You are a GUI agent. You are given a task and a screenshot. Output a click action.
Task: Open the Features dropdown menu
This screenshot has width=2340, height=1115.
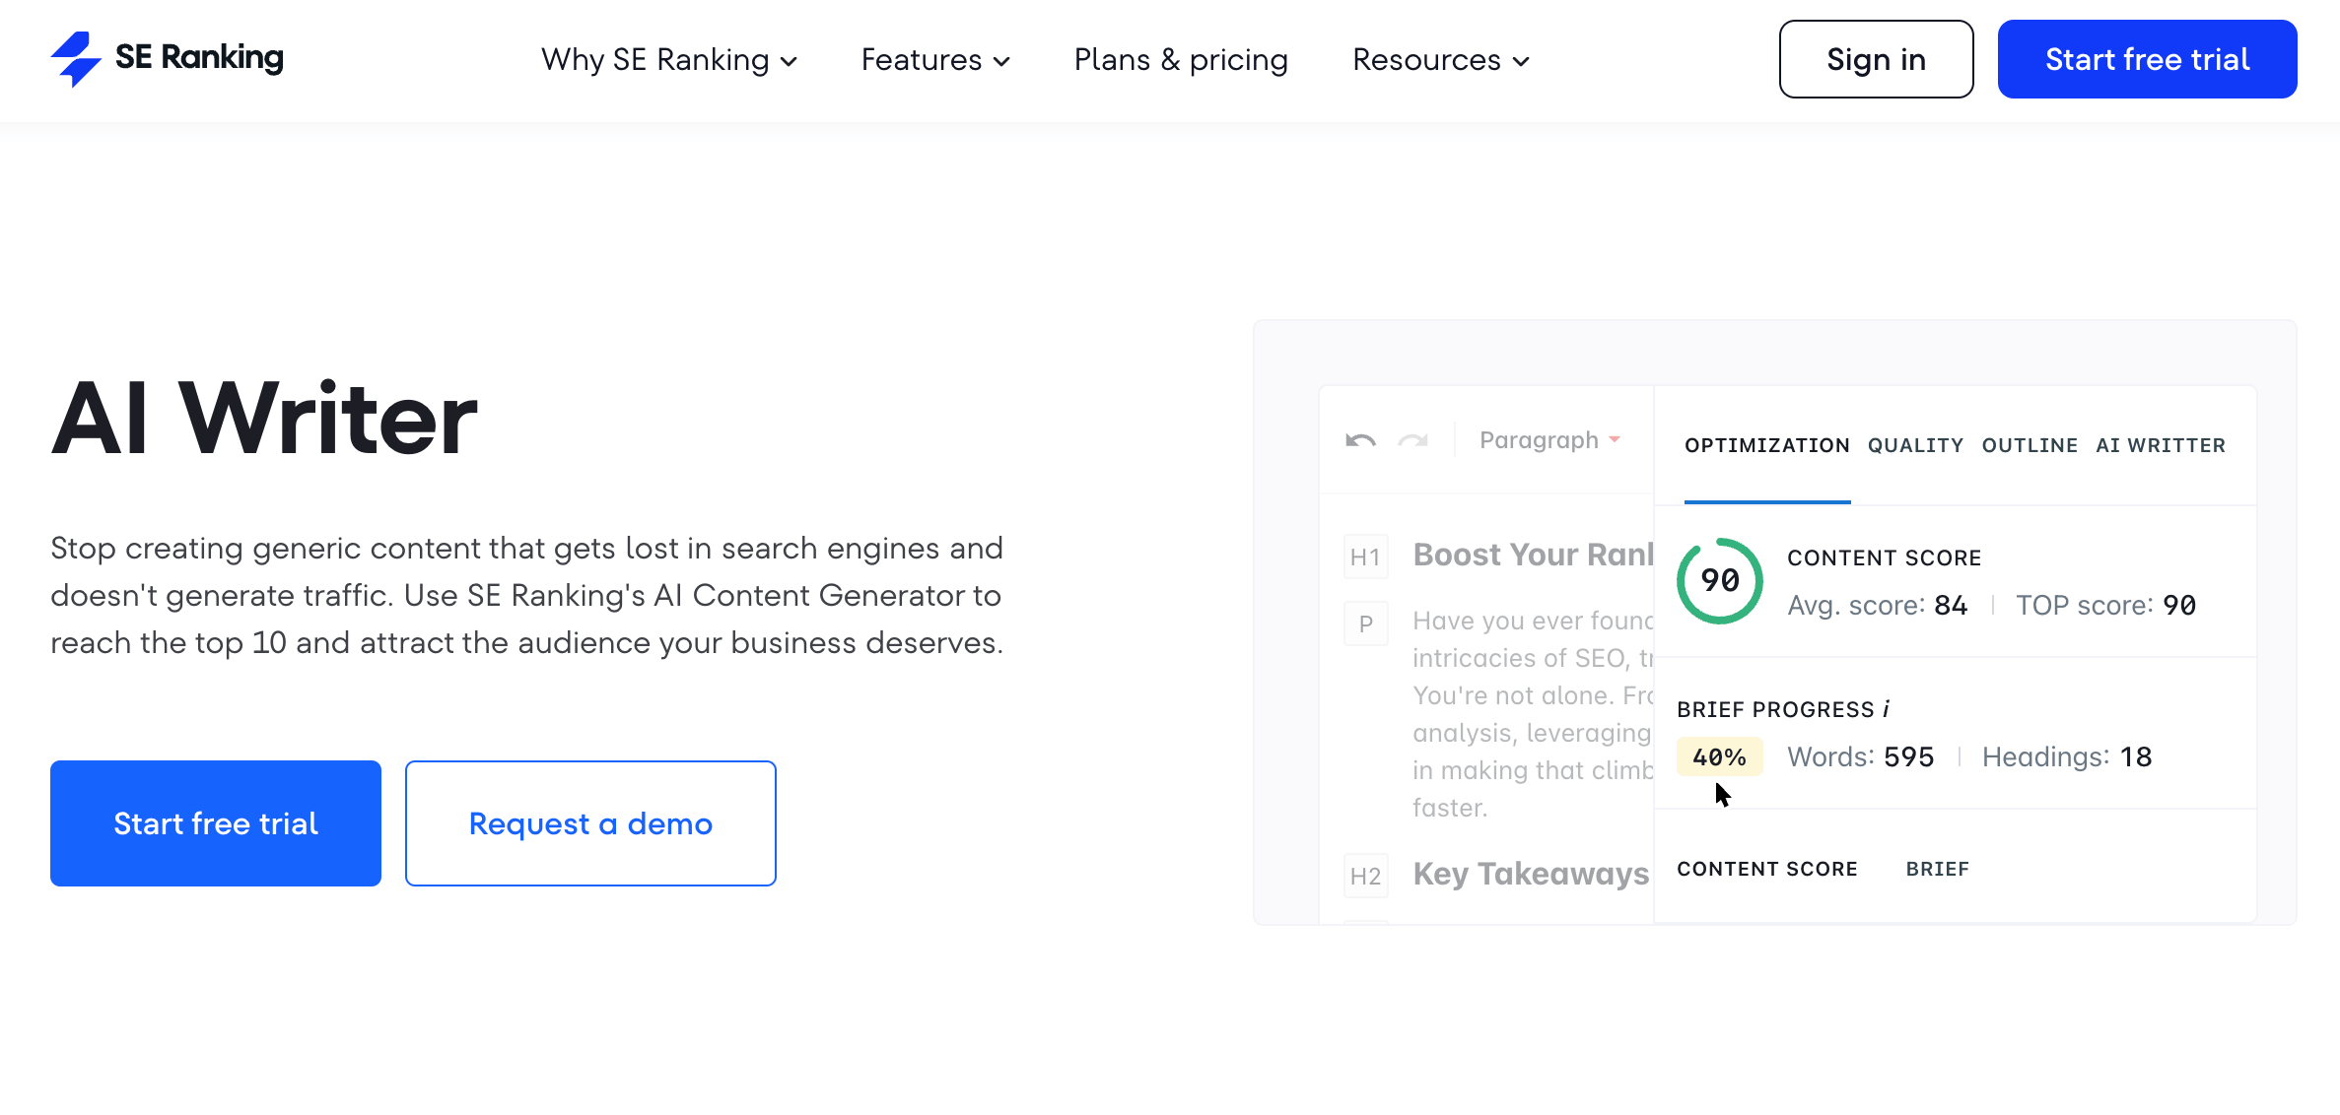pyautogui.click(x=935, y=60)
